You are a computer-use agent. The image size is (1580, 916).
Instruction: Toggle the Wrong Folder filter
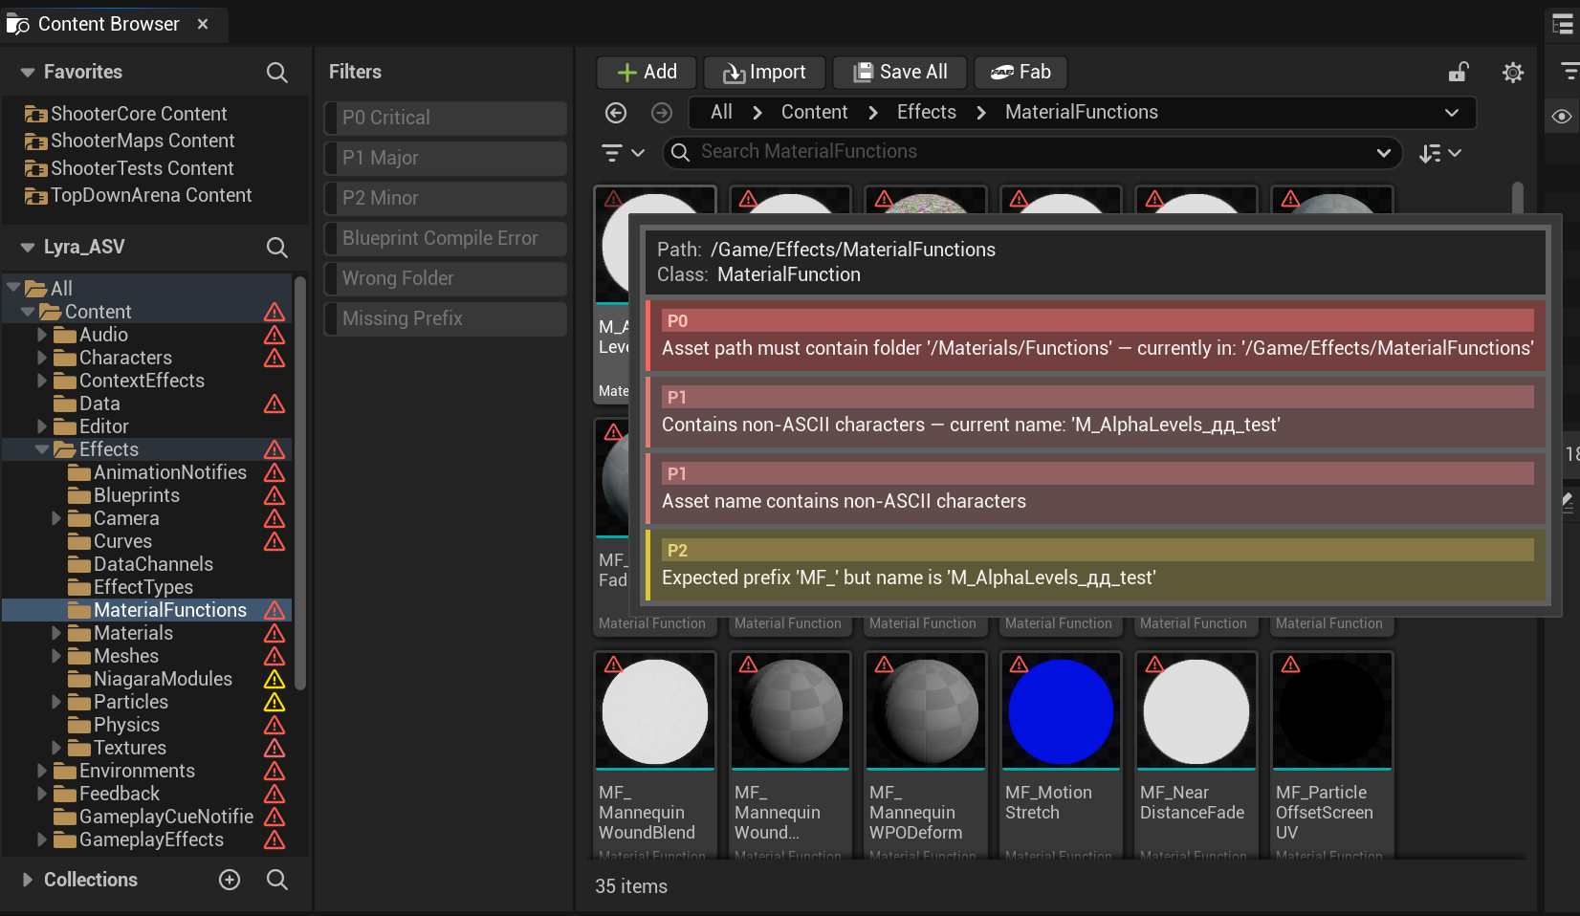pos(446,278)
